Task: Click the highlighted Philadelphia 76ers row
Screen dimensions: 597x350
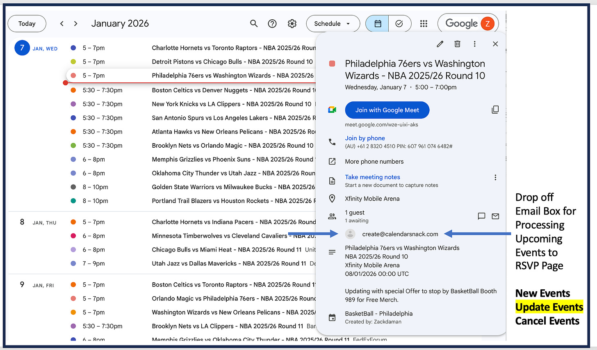Action: tap(191, 75)
